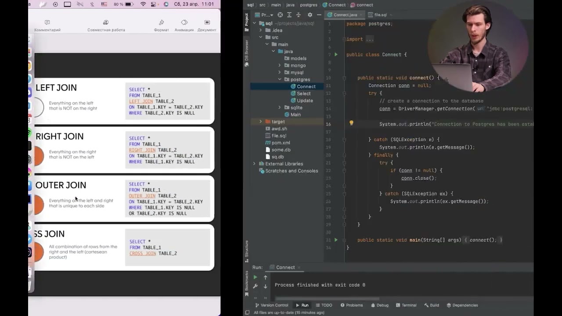The image size is (562, 316).
Task: Collapse the postgres package
Action: (x=280, y=79)
